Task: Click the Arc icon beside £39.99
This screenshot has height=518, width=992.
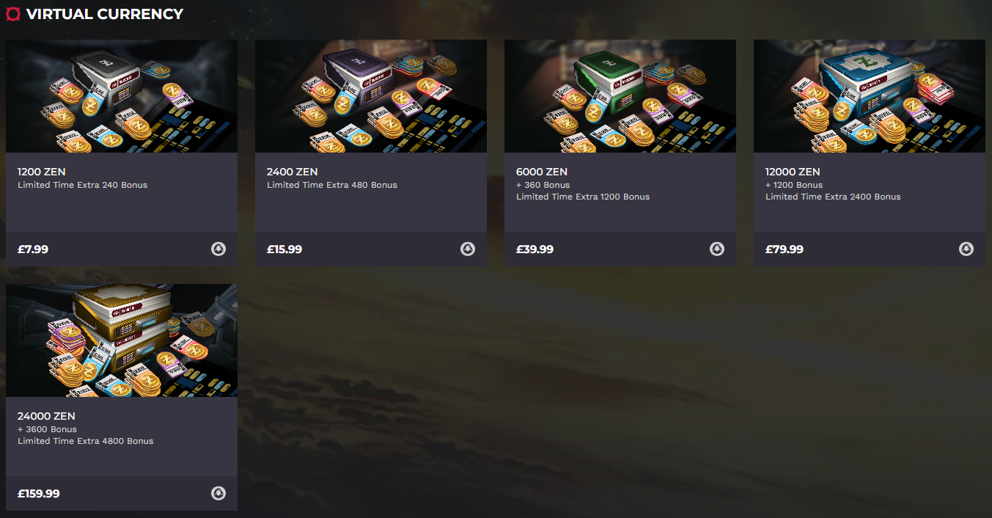Action: coord(717,249)
